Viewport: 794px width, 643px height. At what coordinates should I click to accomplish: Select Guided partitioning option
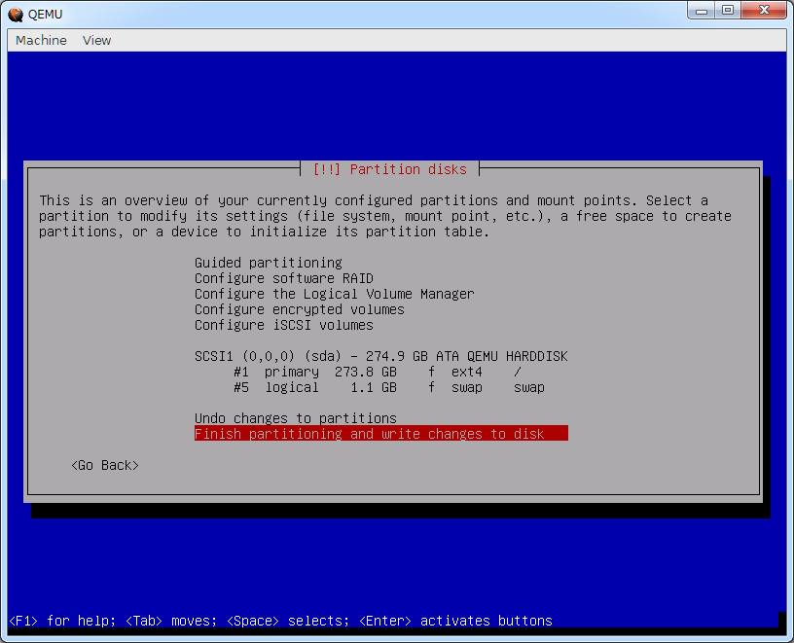(x=269, y=263)
